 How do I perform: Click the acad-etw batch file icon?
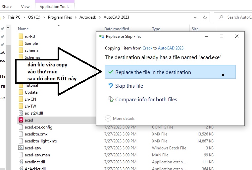(x=21, y=148)
